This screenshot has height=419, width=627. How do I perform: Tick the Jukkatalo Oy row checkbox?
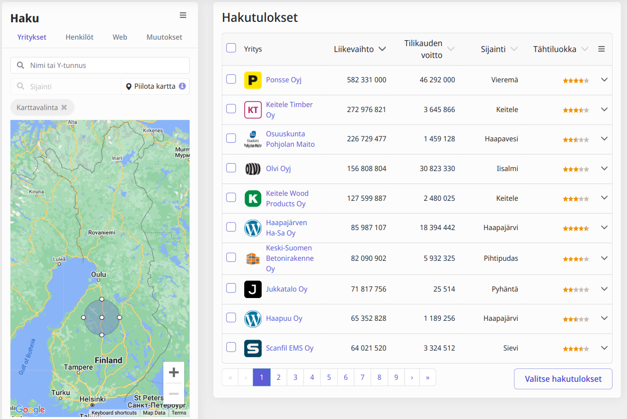[x=231, y=288]
